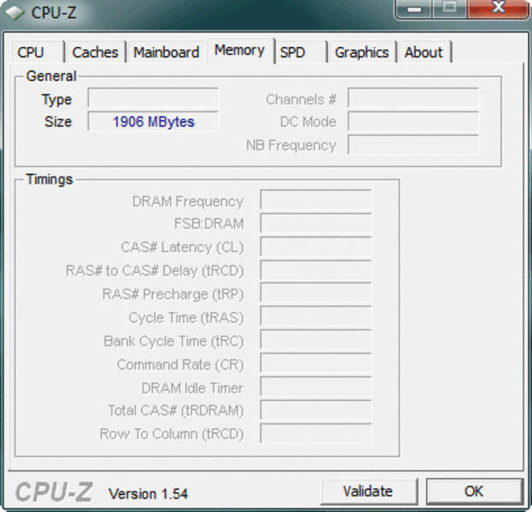Click the Size field showing 1906 MBytes

(x=153, y=122)
